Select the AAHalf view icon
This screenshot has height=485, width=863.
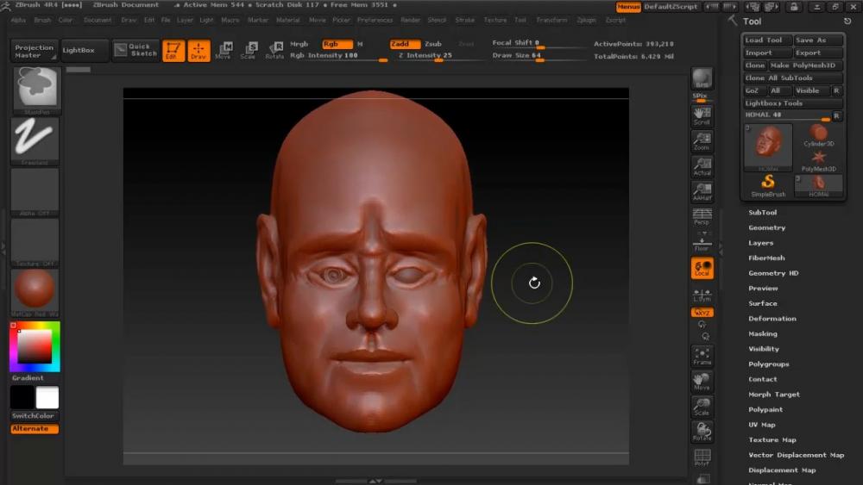pos(702,192)
